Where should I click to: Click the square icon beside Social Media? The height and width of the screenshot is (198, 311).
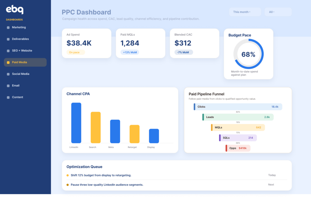click(x=8, y=74)
